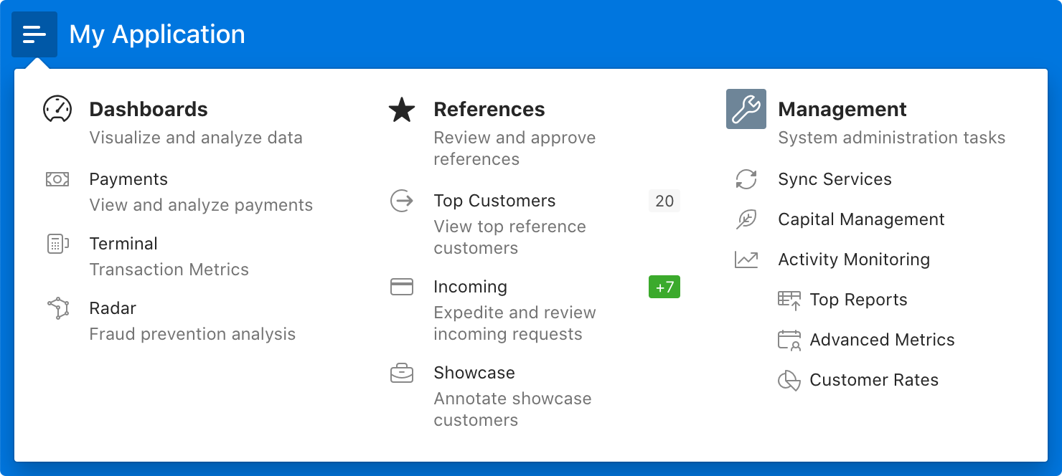The width and height of the screenshot is (1062, 476).
Task: Click the Radar fraud prevention icon
Action: pyautogui.click(x=57, y=308)
